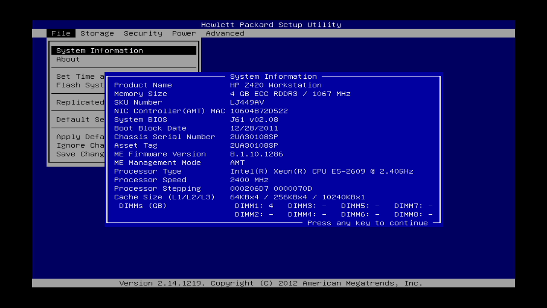Image resolution: width=547 pixels, height=308 pixels.
Task: Click '64KBx4 / 256KBx4 / 10240KBx1' value
Action: pyautogui.click(x=297, y=197)
